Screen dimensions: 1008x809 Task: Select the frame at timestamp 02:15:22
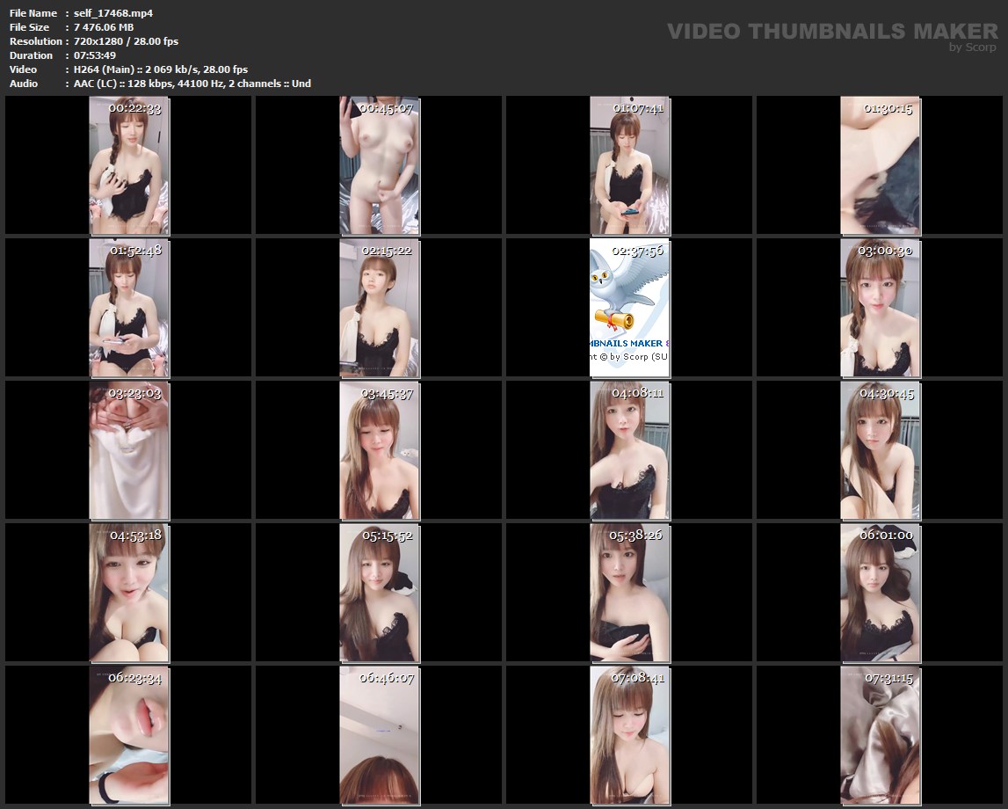pos(380,308)
